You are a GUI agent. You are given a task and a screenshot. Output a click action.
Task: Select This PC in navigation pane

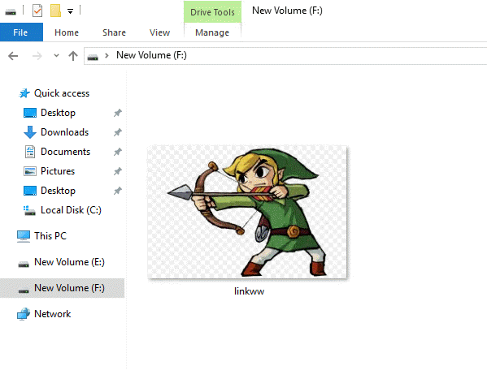pyautogui.click(x=50, y=236)
